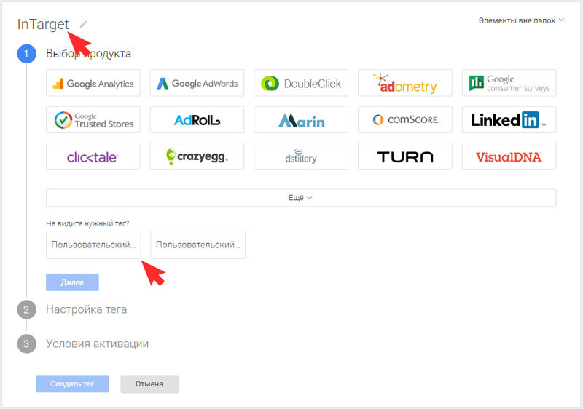Choose the LinkedIn product tile
The width and height of the screenshot is (583, 409).
click(509, 119)
